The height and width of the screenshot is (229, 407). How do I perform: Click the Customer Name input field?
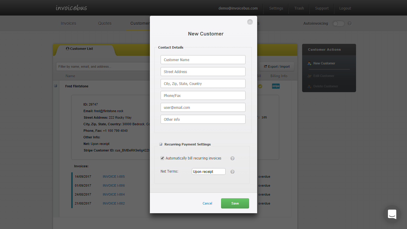click(203, 60)
